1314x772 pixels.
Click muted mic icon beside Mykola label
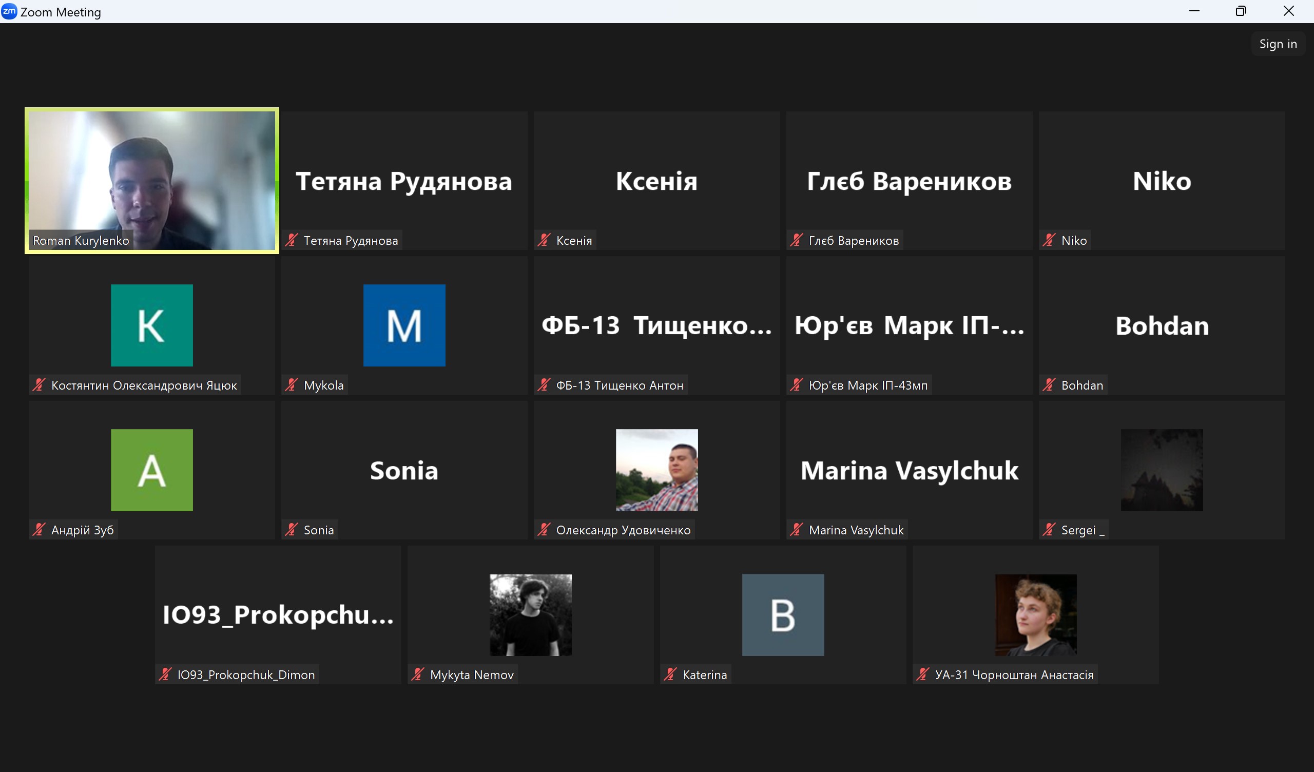coord(292,385)
